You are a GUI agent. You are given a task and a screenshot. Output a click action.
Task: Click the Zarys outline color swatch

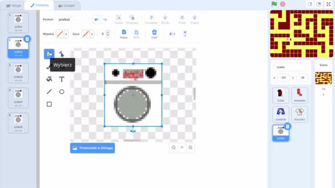pyautogui.click(x=86, y=34)
